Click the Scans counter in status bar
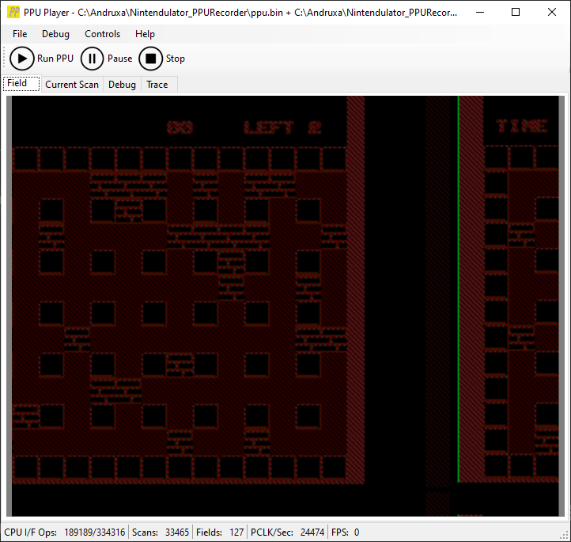This screenshot has height=542, width=571. click(x=161, y=533)
